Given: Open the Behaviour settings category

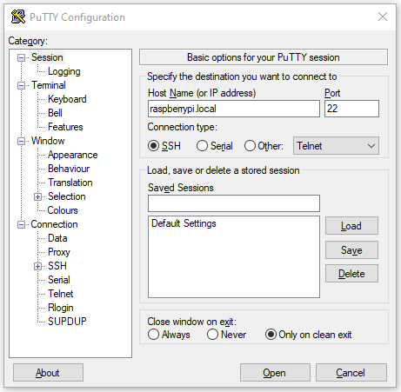Looking at the screenshot, I should pos(69,169).
